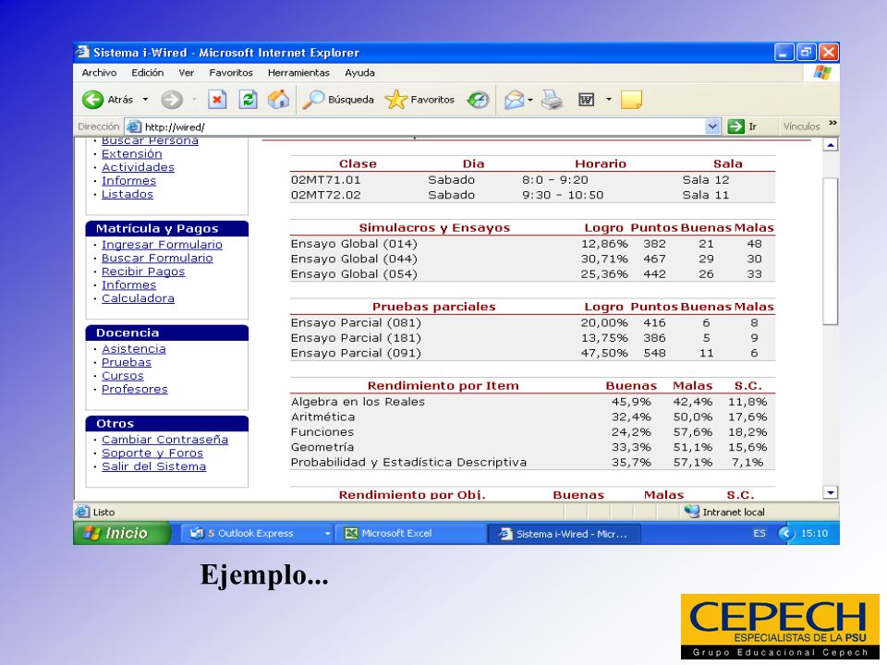Expand the Vínculos links chevron
Screen dimensions: 887x665
(832, 123)
